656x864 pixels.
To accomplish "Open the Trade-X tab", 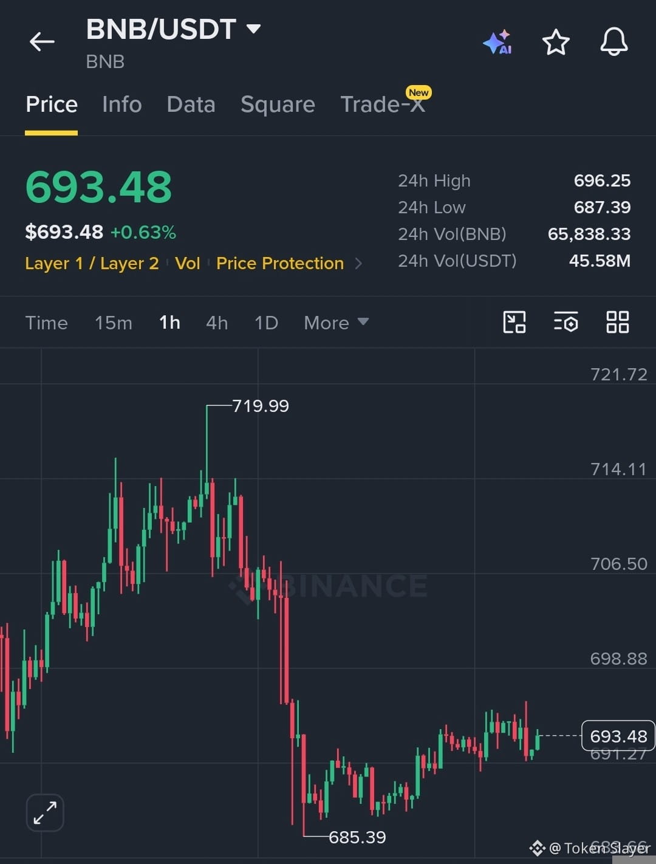I will tap(383, 105).
